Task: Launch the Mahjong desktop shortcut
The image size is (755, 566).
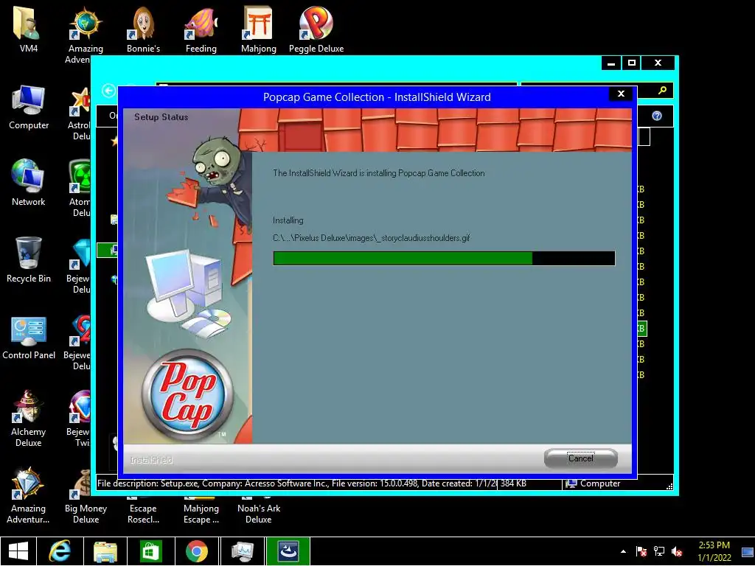Action: click(259, 29)
